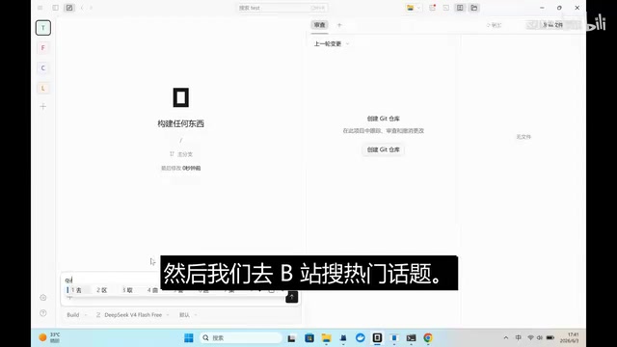
Task: Click the taskbar 搜索 box
Action: 240,338
